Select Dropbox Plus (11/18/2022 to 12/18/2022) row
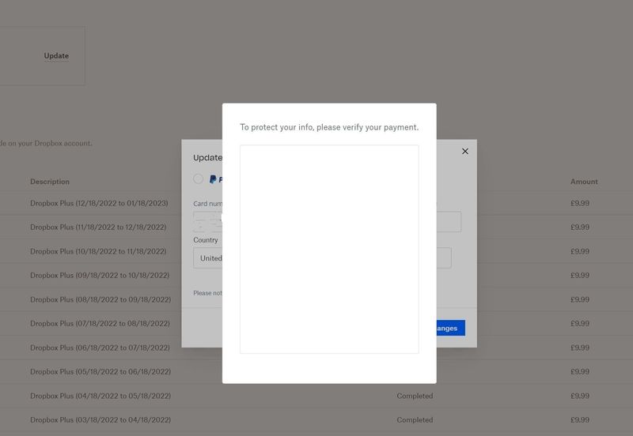This screenshot has width=633, height=436. pyautogui.click(x=98, y=227)
